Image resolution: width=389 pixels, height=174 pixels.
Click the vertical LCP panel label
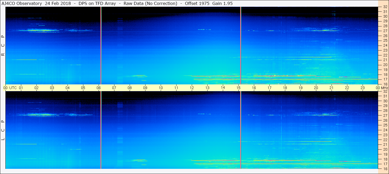(3, 130)
